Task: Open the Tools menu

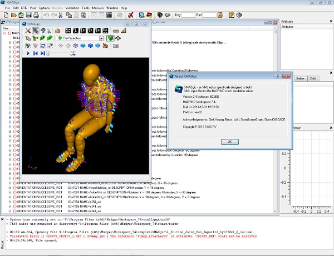Action: [86, 8]
